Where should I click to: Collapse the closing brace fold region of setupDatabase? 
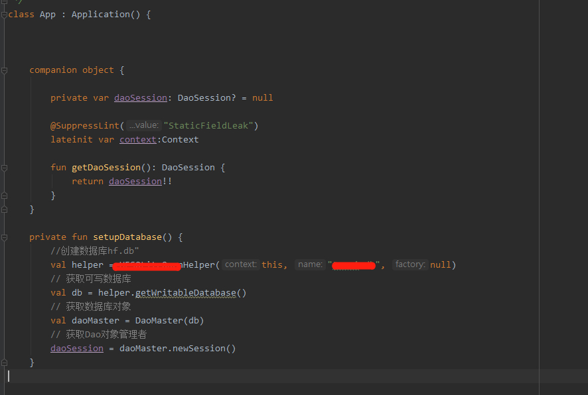click(x=6, y=362)
